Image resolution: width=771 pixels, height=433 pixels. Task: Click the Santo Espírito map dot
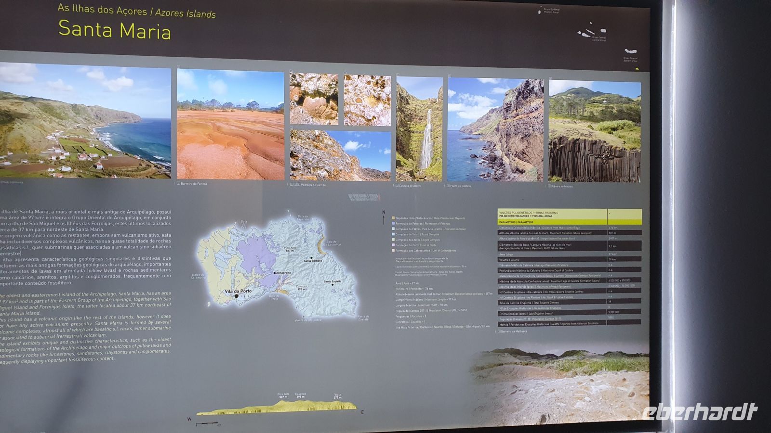(332, 284)
